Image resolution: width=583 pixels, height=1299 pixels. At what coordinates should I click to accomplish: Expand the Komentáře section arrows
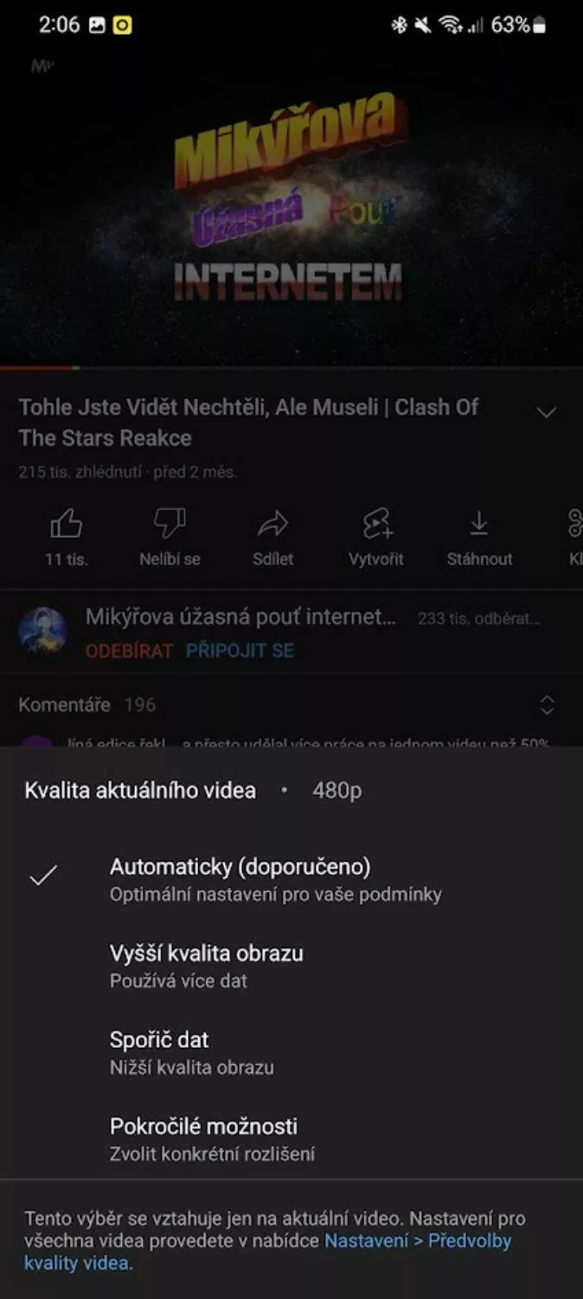547,705
